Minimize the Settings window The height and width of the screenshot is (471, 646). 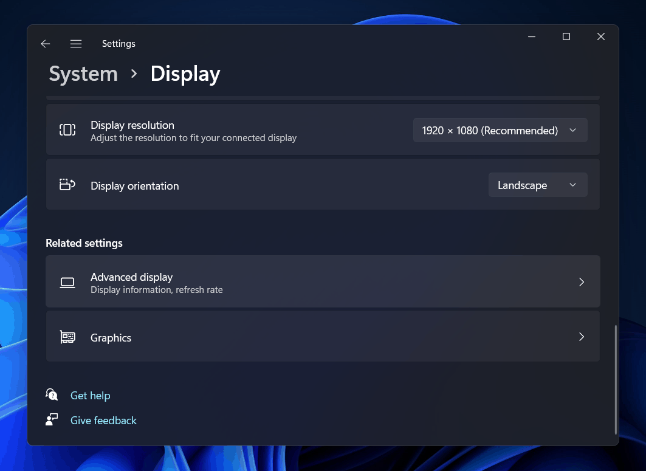531,37
